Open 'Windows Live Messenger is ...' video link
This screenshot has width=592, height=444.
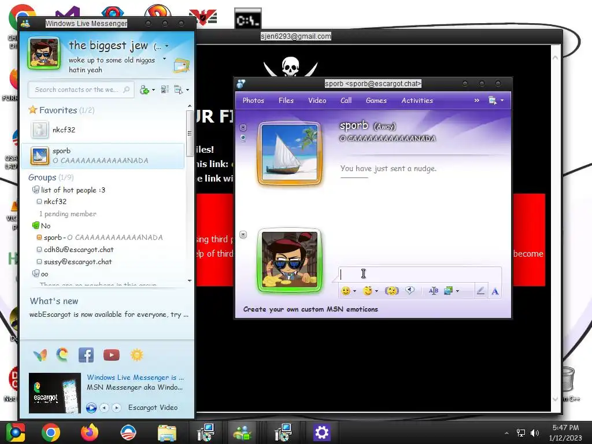(135, 378)
